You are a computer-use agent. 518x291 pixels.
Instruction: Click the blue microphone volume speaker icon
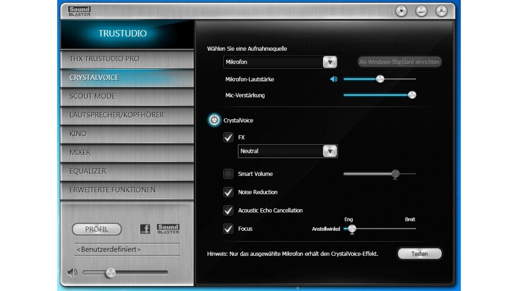334,79
